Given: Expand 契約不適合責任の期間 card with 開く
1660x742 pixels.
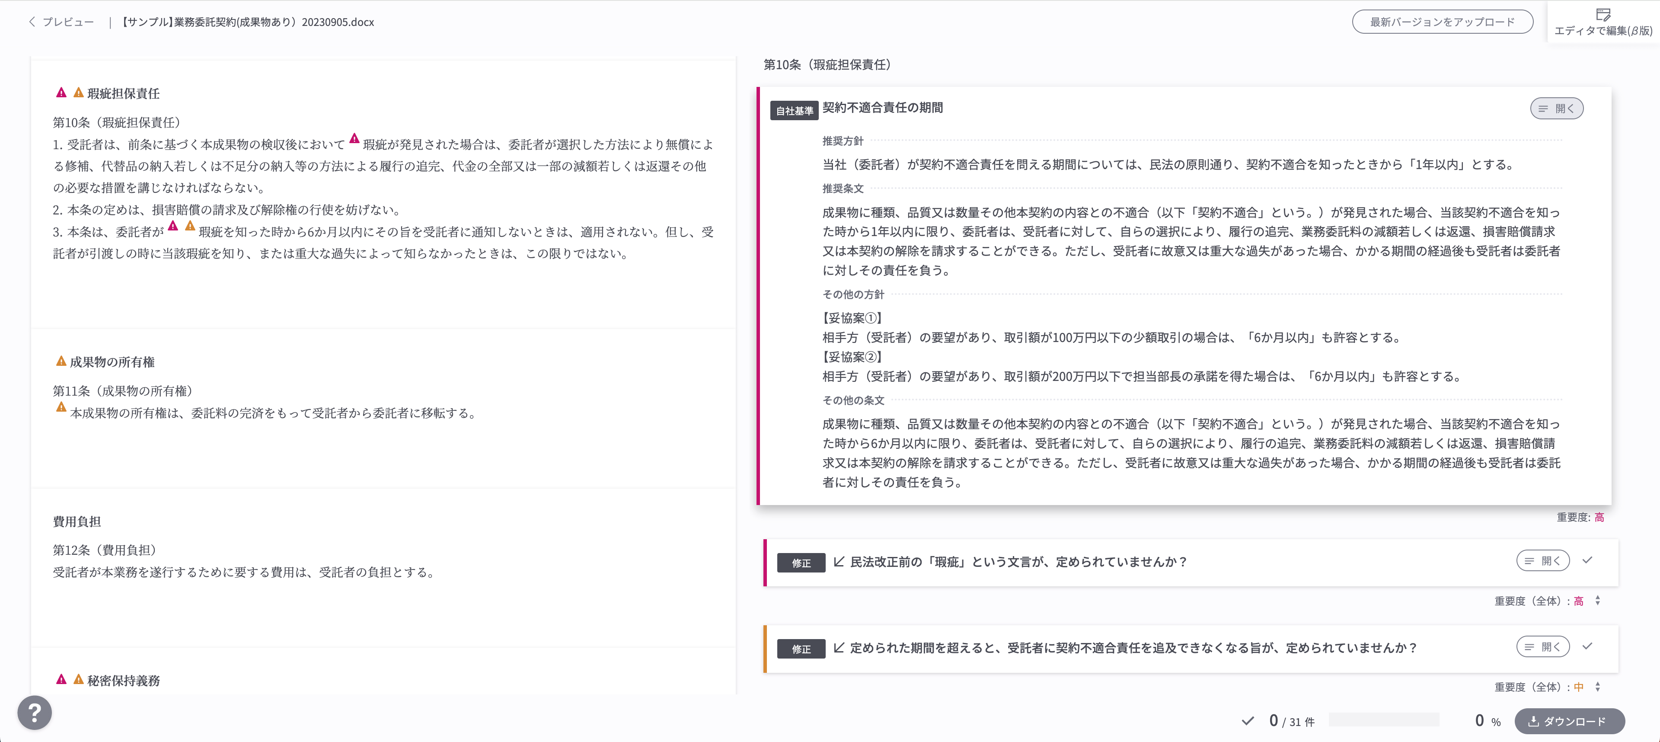Looking at the screenshot, I should point(1556,108).
